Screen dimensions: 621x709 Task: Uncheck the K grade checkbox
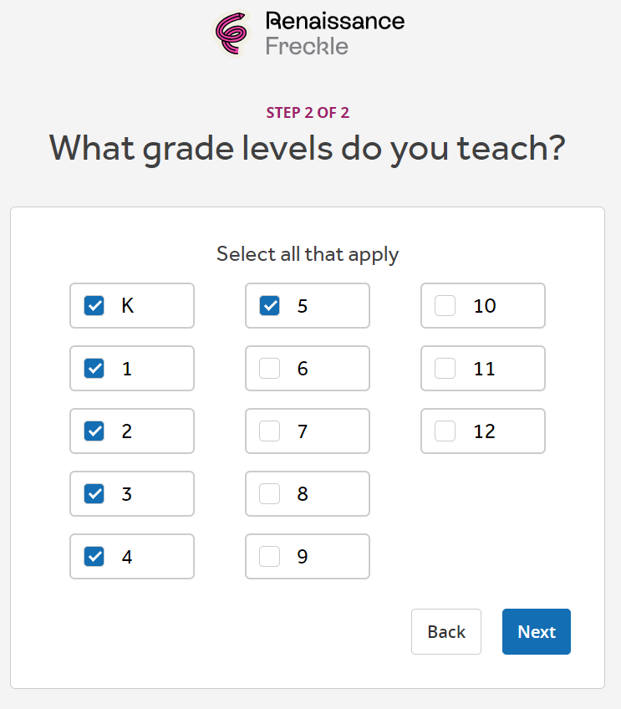(94, 306)
